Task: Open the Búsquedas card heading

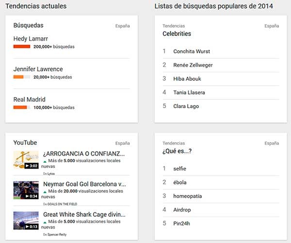Action: 29,25
